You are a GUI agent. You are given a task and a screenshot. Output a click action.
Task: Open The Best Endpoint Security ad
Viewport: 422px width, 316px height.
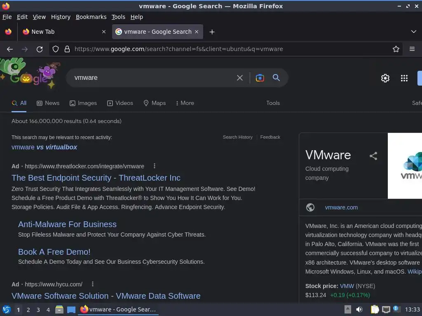[x=96, y=178]
